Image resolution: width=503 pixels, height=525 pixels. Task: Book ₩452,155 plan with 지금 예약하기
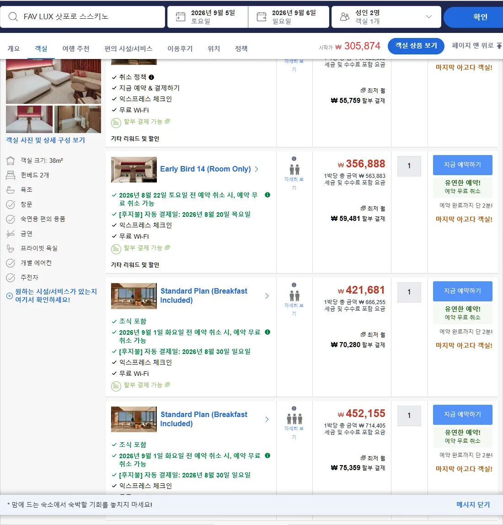(462, 414)
